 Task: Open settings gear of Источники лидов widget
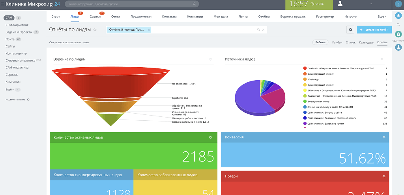(382, 59)
